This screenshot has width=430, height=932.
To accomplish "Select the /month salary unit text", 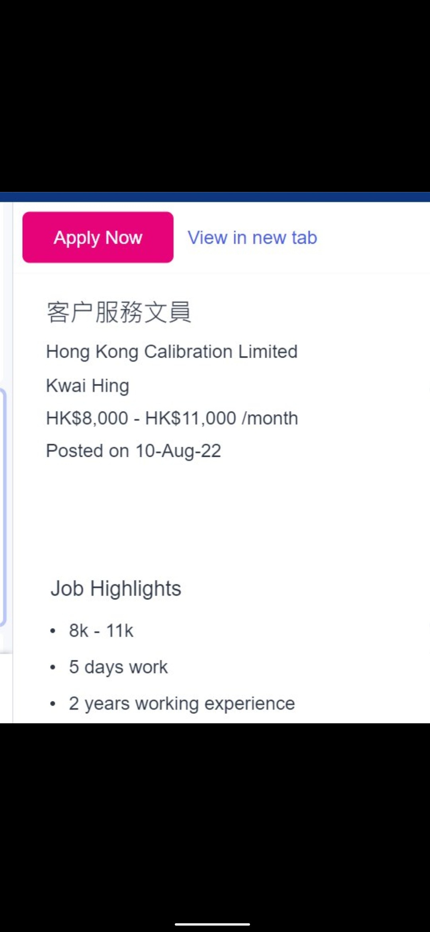I will [x=268, y=418].
